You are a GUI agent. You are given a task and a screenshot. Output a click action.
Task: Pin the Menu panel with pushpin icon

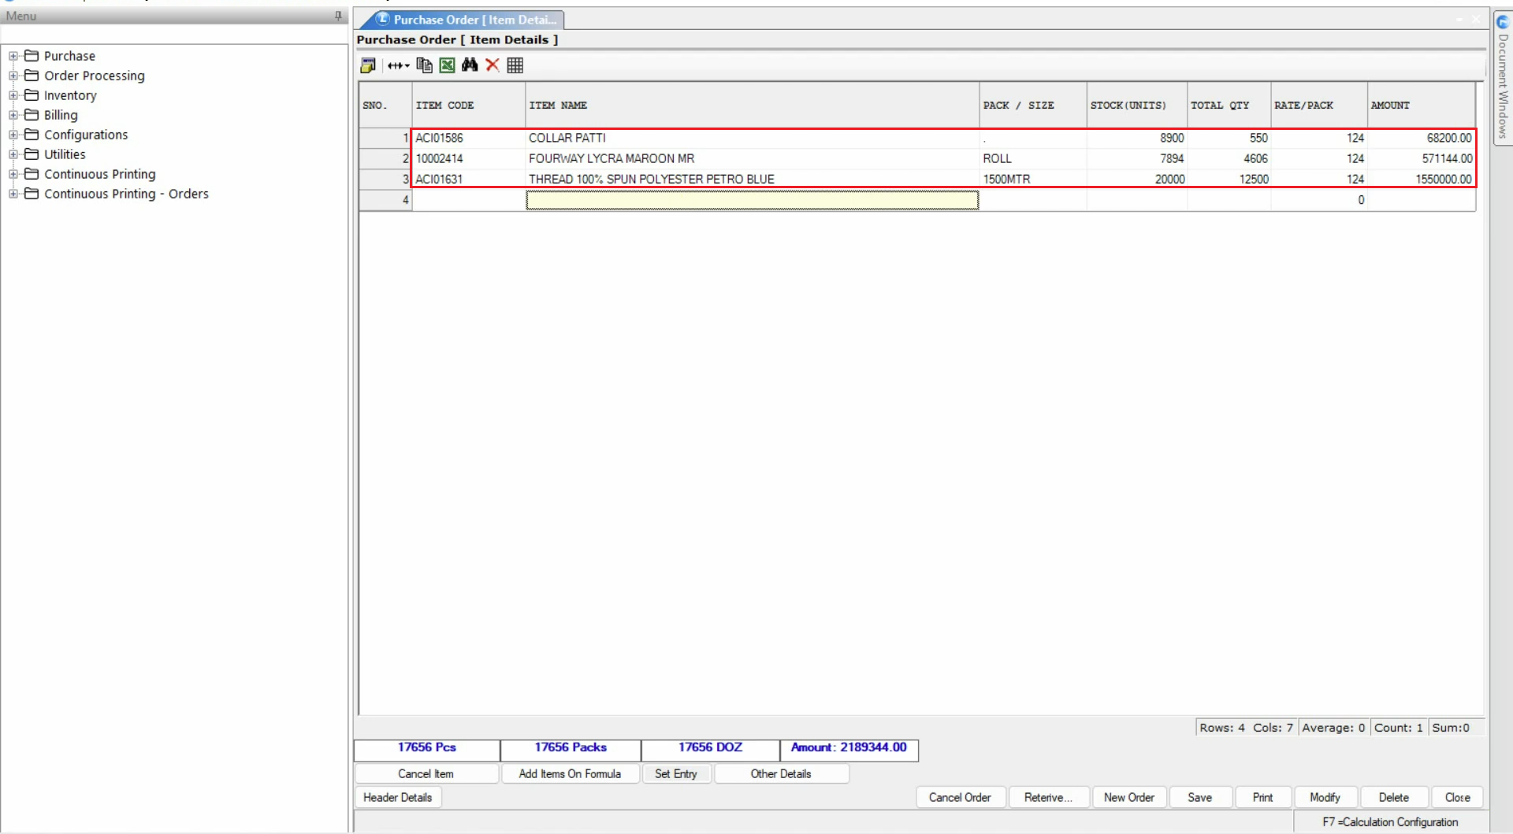[338, 16]
